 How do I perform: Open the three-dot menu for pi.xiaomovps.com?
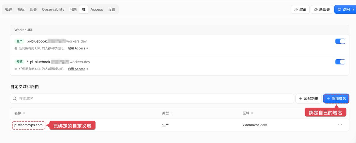pos(340,125)
